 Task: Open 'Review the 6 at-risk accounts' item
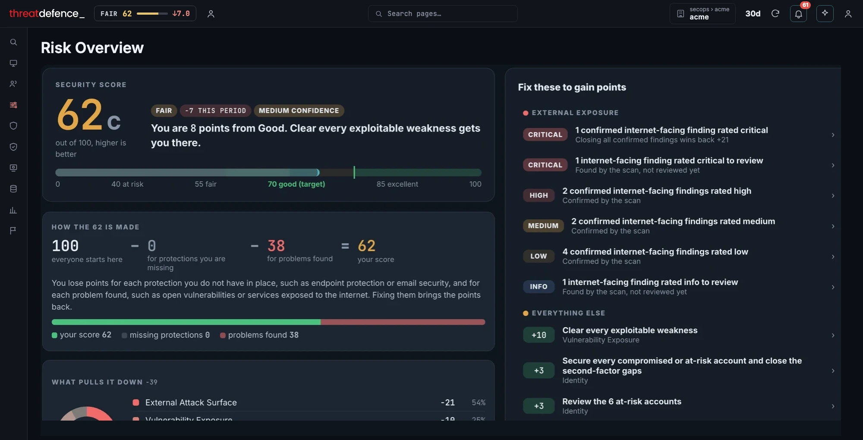point(679,406)
